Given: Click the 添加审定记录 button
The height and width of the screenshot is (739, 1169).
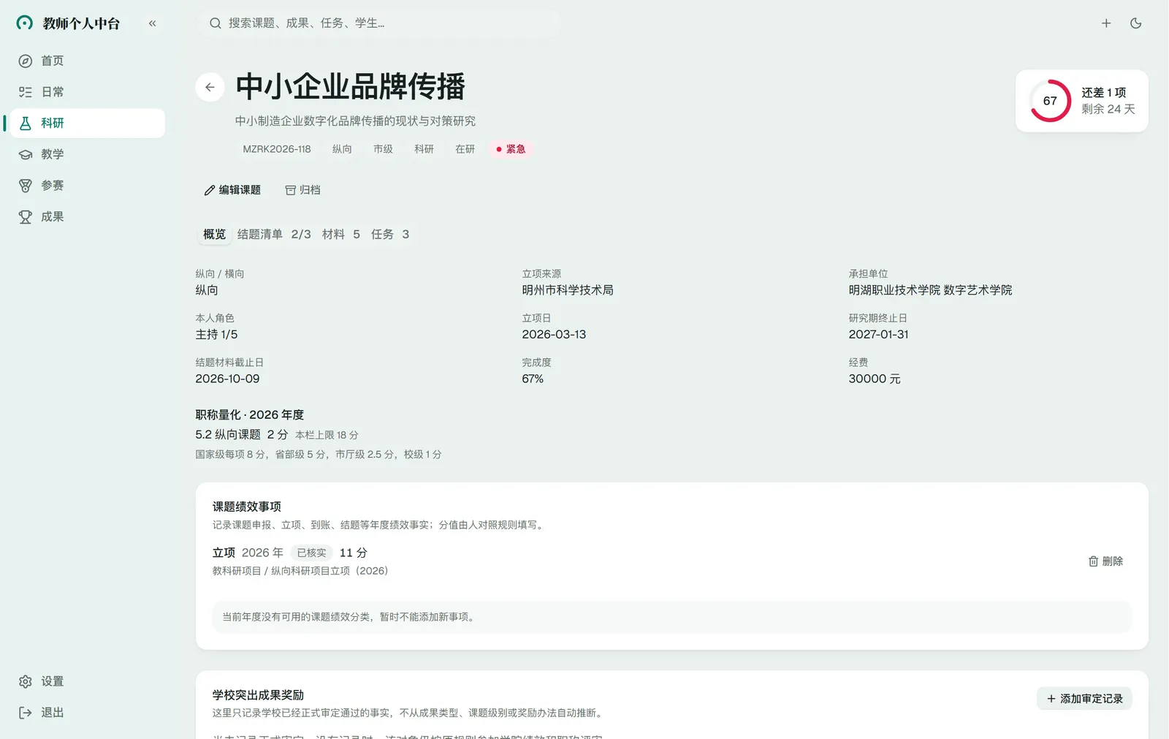Looking at the screenshot, I should point(1084,699).
